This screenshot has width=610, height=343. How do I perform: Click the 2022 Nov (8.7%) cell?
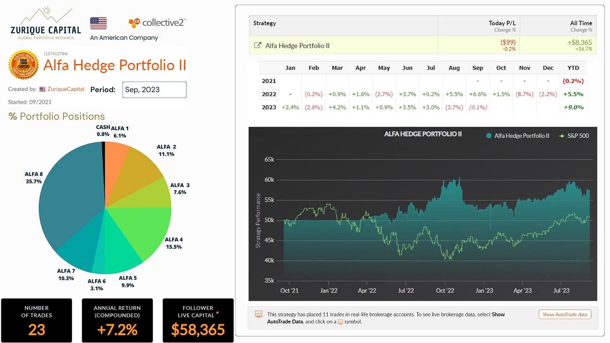click(x=525, y=94)
